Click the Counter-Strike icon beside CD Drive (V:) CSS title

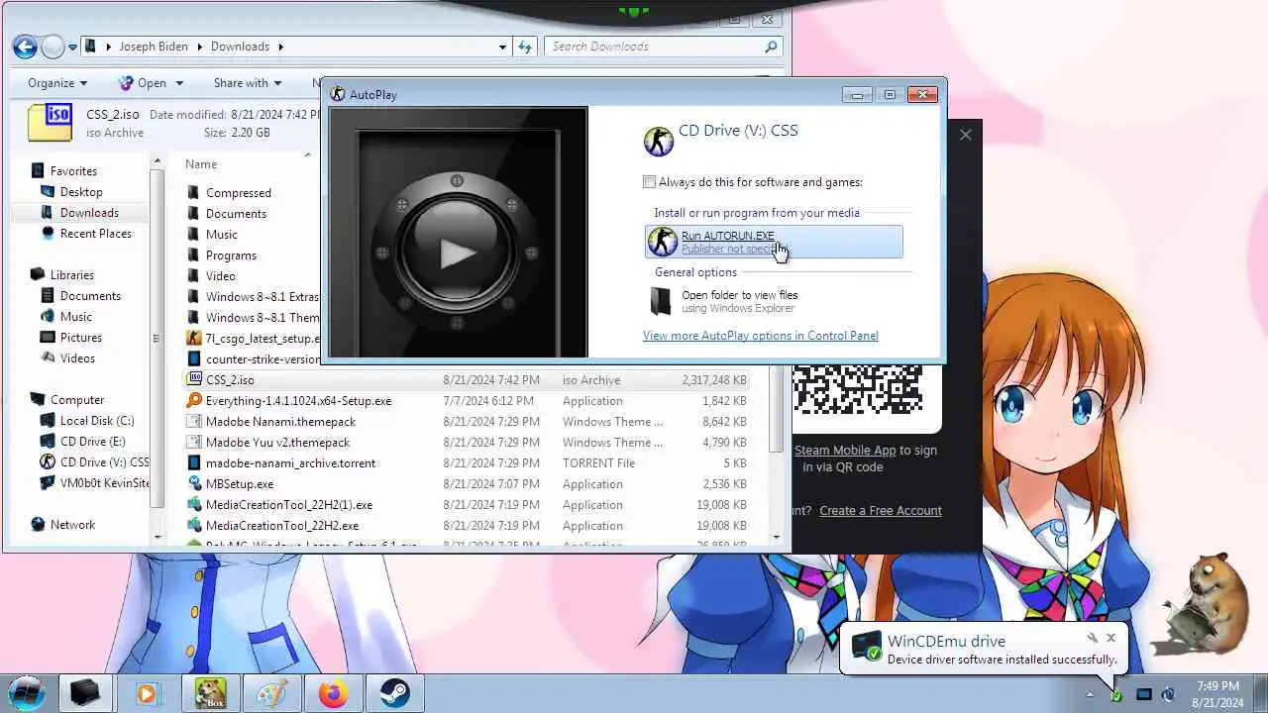(659, 141)
